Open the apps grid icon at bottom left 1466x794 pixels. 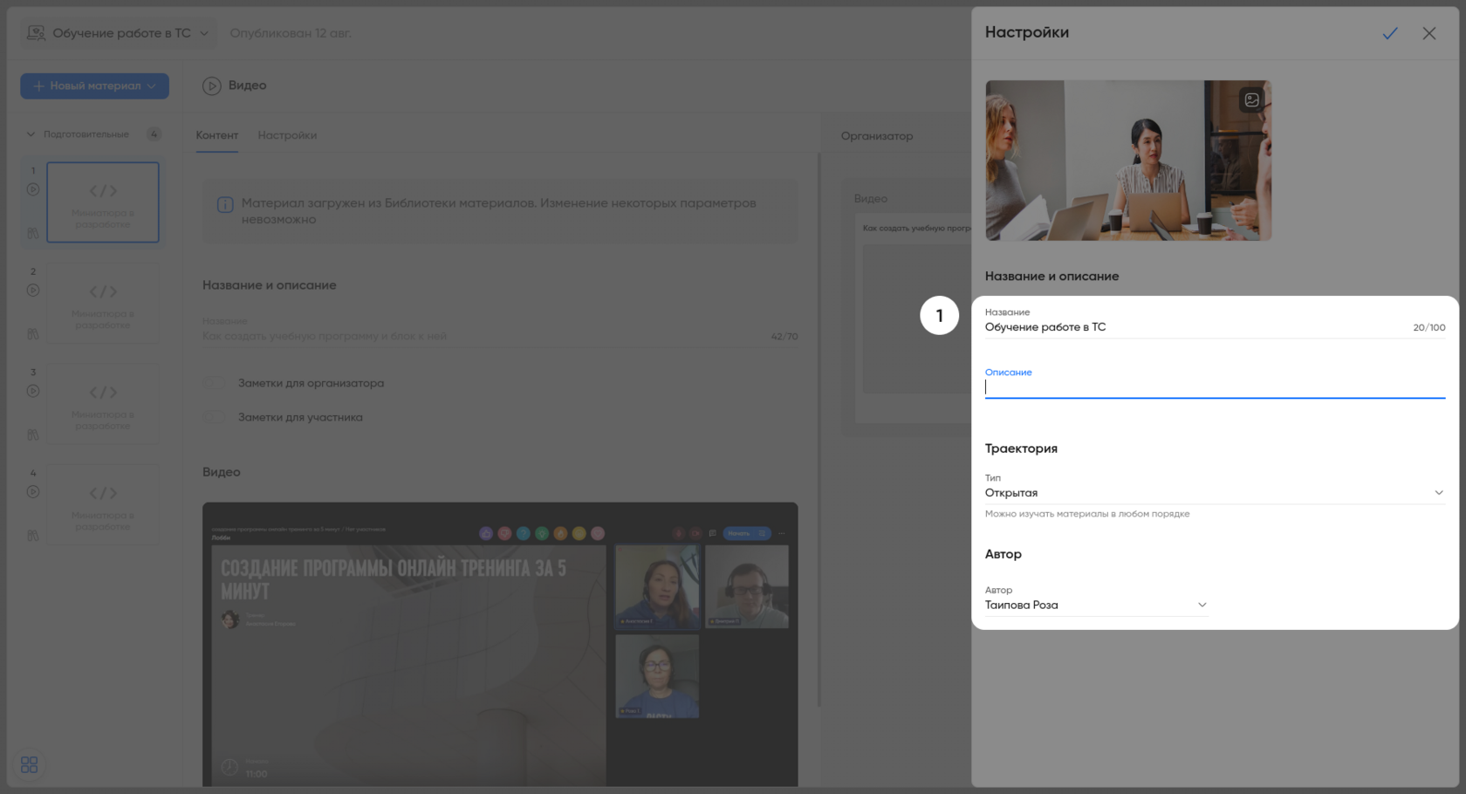(x=29, y=765)
